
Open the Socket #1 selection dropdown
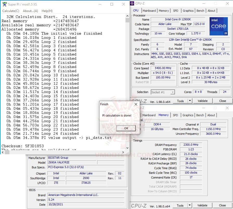(163, 92)
